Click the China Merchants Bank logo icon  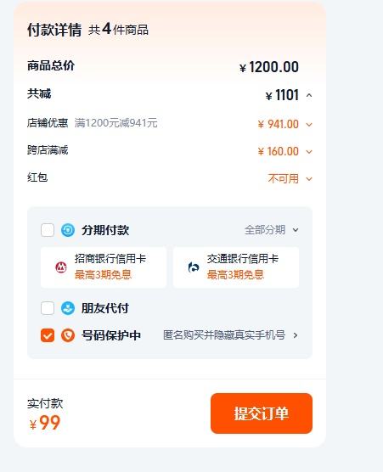point(61,267)
